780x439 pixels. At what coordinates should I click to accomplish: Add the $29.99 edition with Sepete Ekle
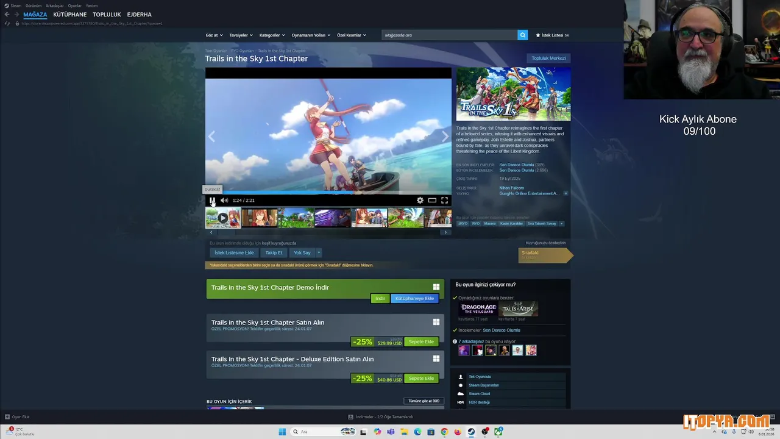pos(421,341)
